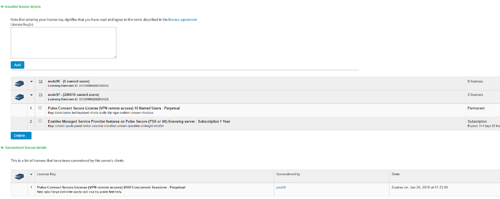Click the surrendered licenses table server icon
This screenshot has height=199, width=500.
pos(19,176)
